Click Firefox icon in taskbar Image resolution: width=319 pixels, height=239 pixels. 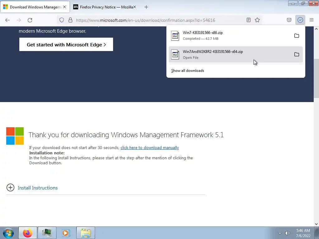pyautogui.click(x=28, y=233)
